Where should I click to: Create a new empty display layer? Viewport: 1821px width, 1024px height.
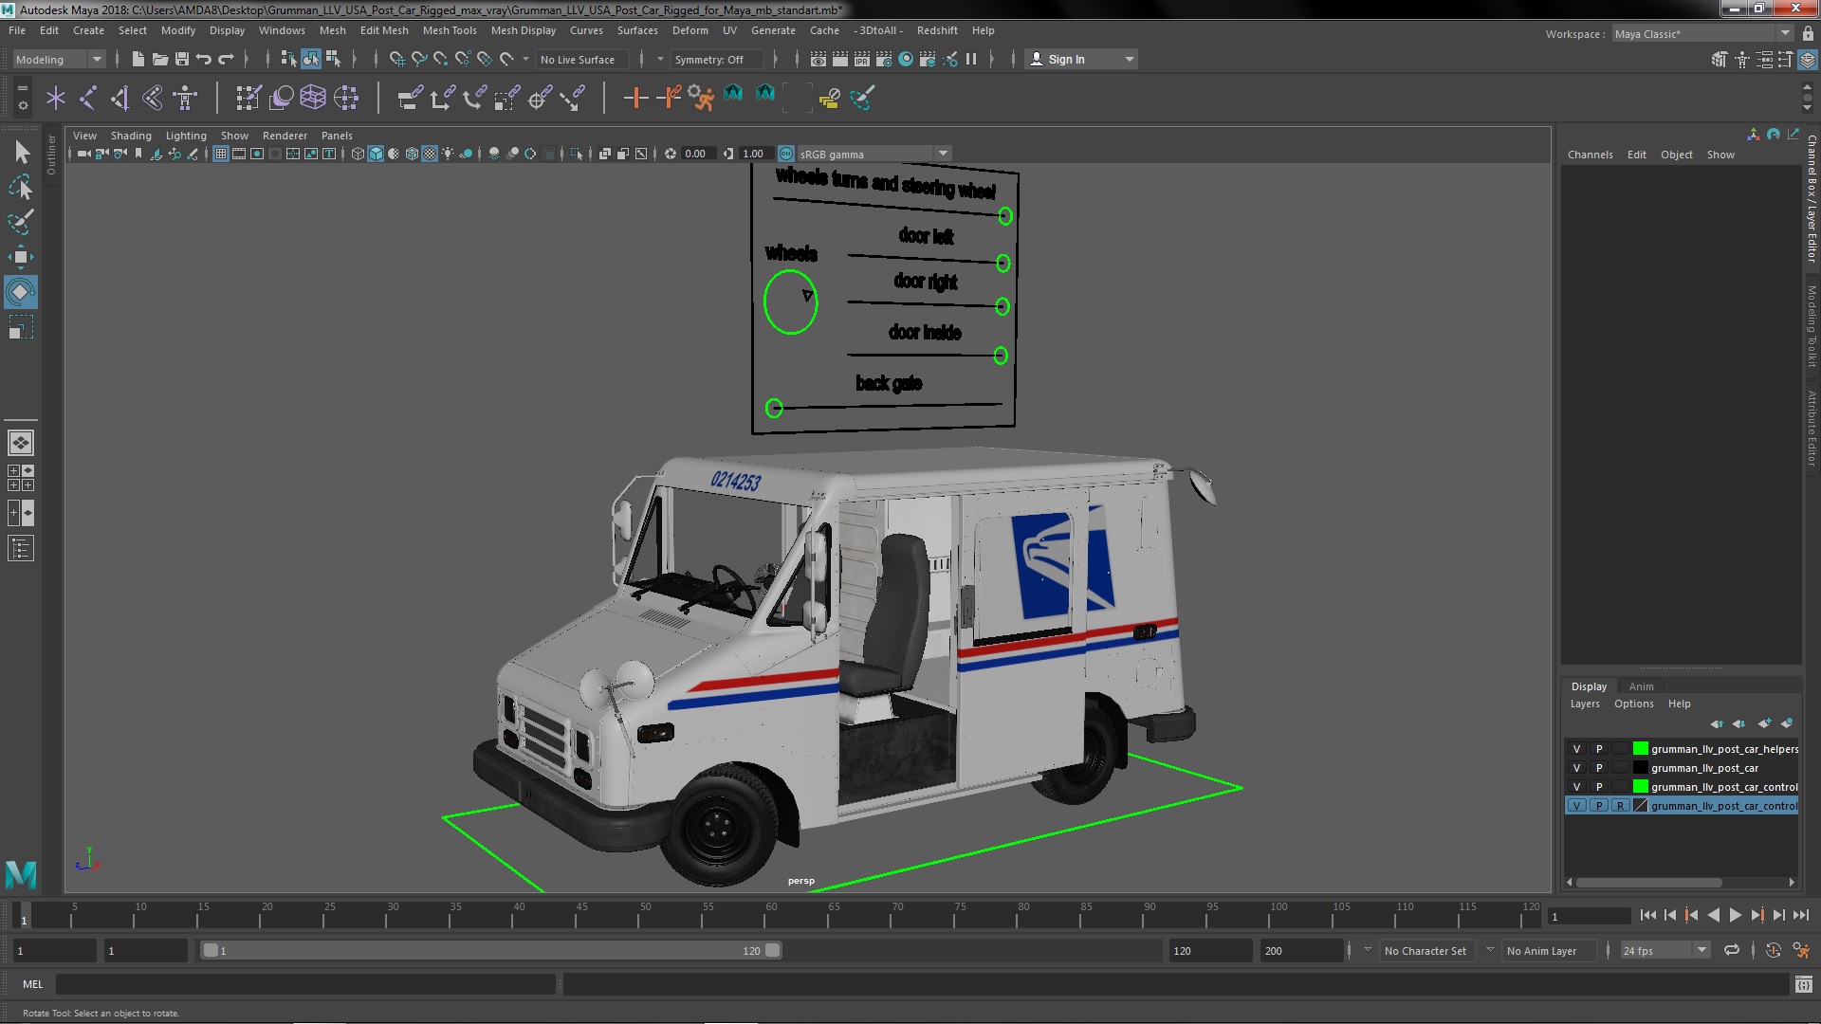coord(1764,723)
